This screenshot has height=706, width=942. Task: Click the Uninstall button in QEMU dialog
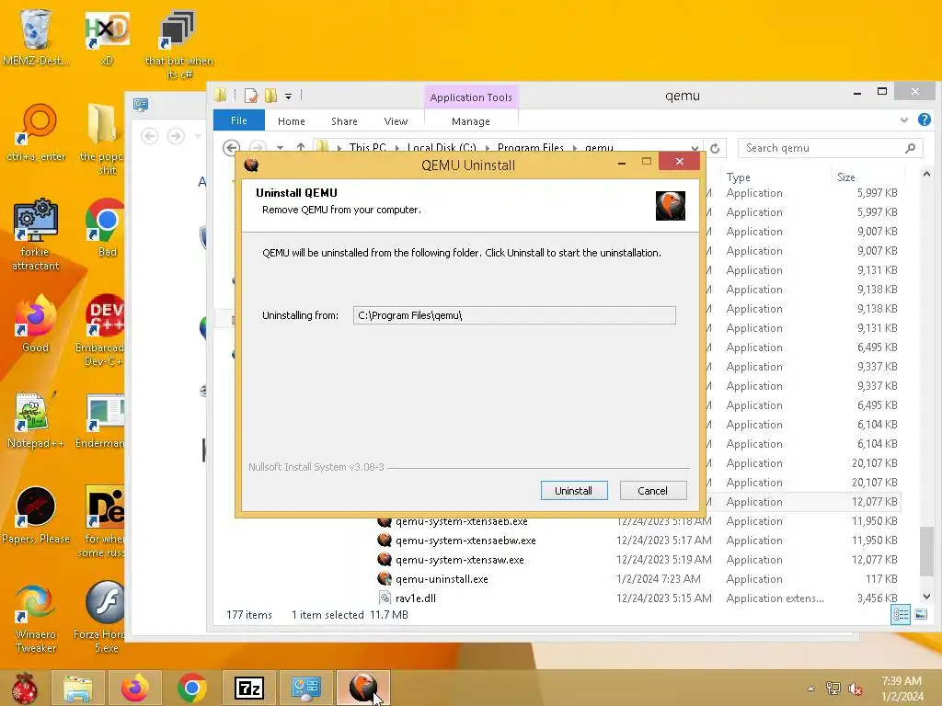click(x=574, y=491)
